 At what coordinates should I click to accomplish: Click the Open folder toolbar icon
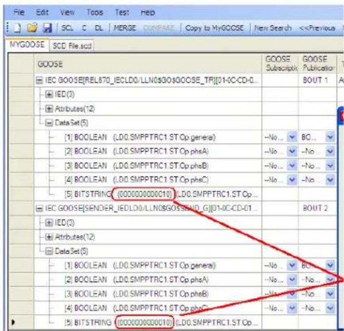point(32,28)
